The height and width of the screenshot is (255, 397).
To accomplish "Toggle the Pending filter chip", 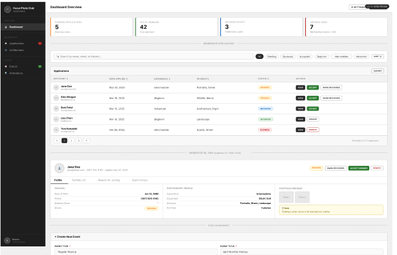I will pyautogui.click(x=273, y=56).
